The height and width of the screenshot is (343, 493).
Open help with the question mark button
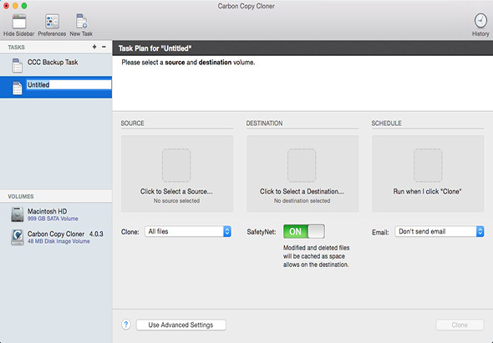(126, 325)
